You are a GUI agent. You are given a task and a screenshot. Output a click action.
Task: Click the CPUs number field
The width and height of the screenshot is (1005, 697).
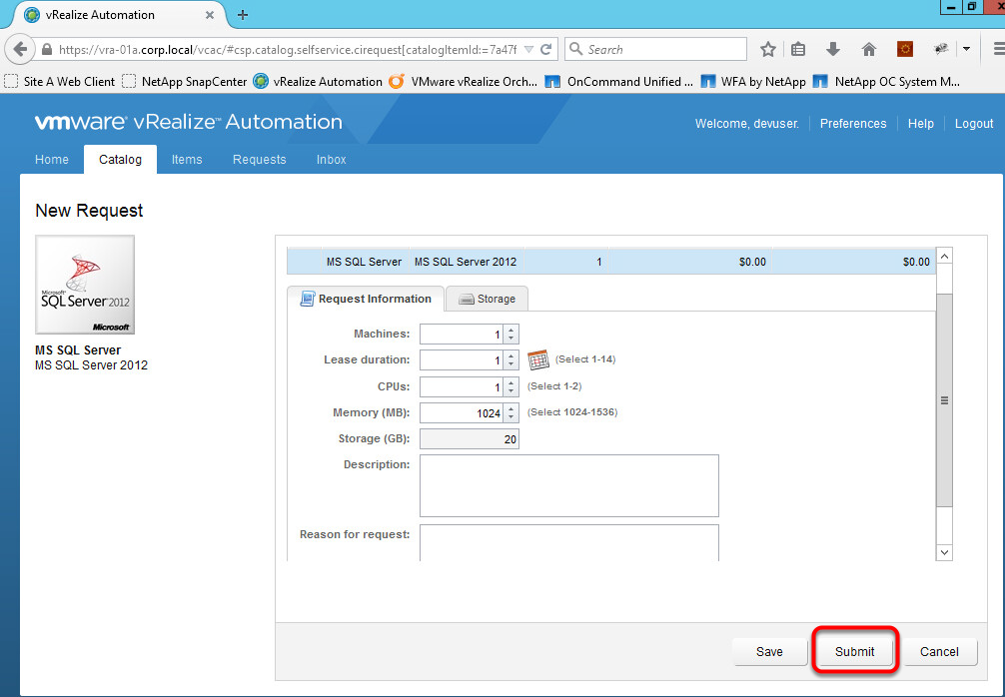pyautogui.click(x=463, y=386)
